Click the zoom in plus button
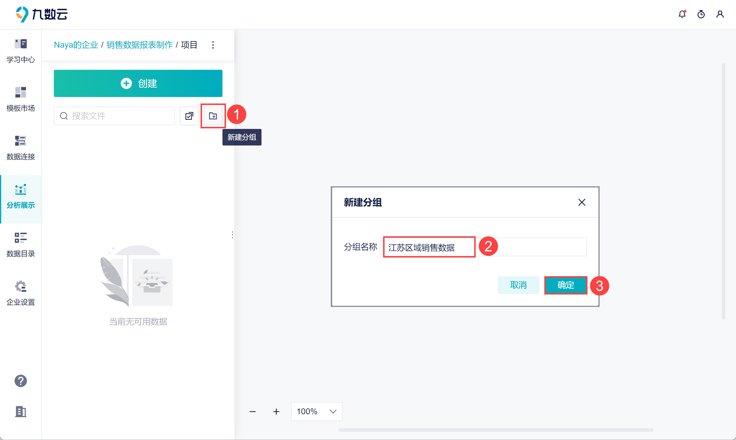The width and height of the screenshot is (736, 440). 276,412
